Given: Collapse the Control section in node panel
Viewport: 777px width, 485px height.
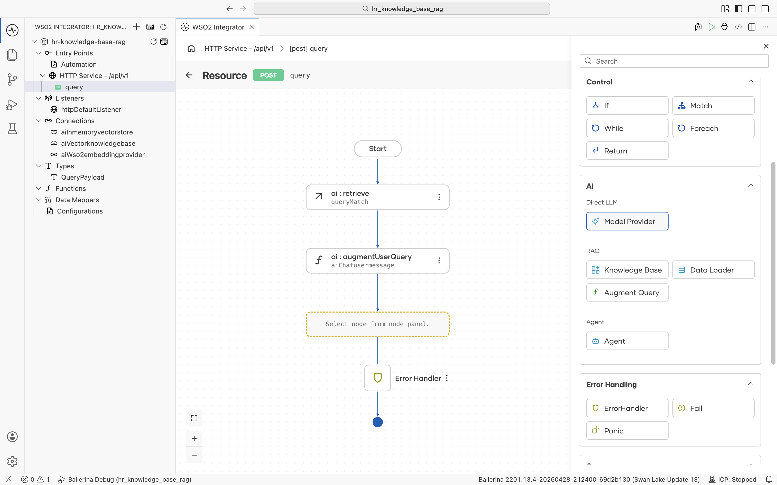Looking at the screenshot, I should click(x=751, y=82).
